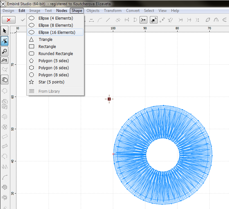Screen dimensions: 229x209
Task: Insert a Polygon (6 sides)
Action: coord(53,68)
